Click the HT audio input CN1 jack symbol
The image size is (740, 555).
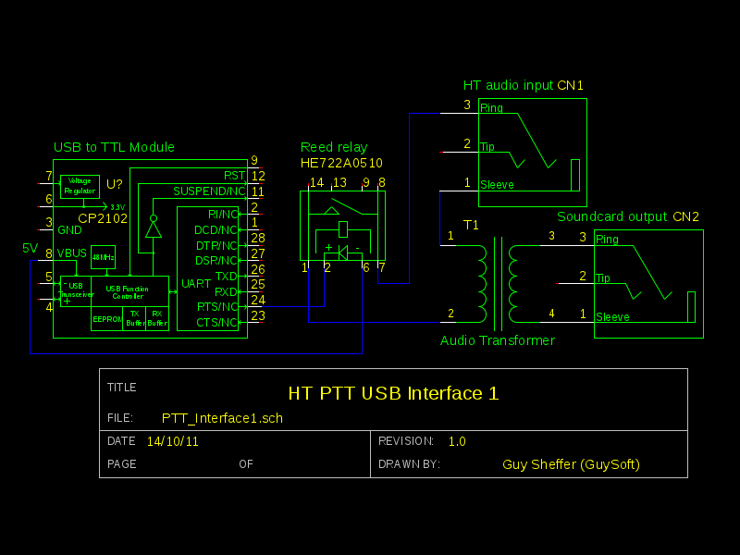click(x=532, y=152)
